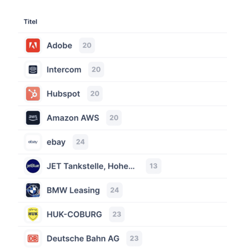Select the Hubspot logo icon
The image size is (227, 249).
pos(33,94)
